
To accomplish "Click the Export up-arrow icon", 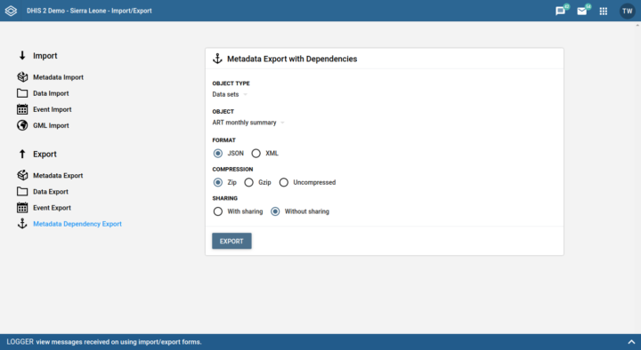I will (x=22, y=154).
